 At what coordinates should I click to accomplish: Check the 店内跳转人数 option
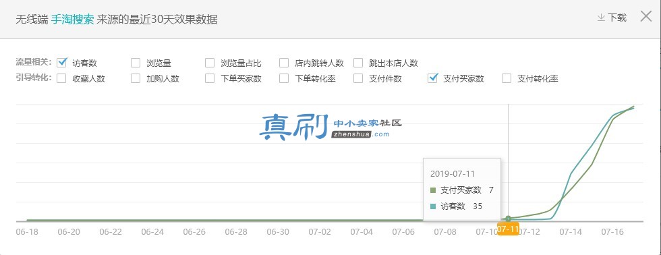[284, 63]
